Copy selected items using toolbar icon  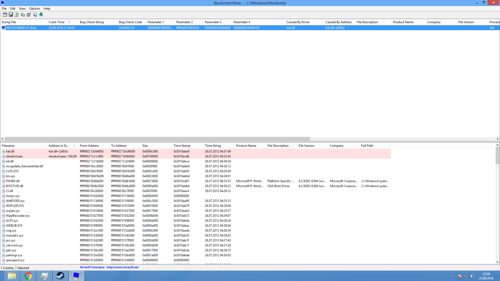pyautogui.click(x=23, y=15)
